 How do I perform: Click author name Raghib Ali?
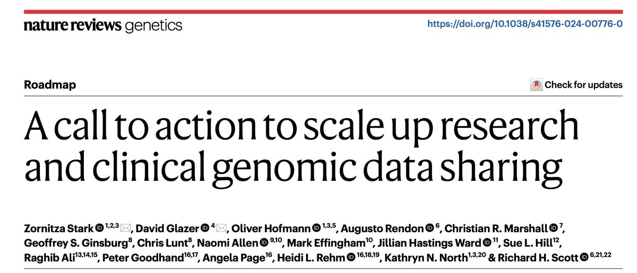click(47, 258)
